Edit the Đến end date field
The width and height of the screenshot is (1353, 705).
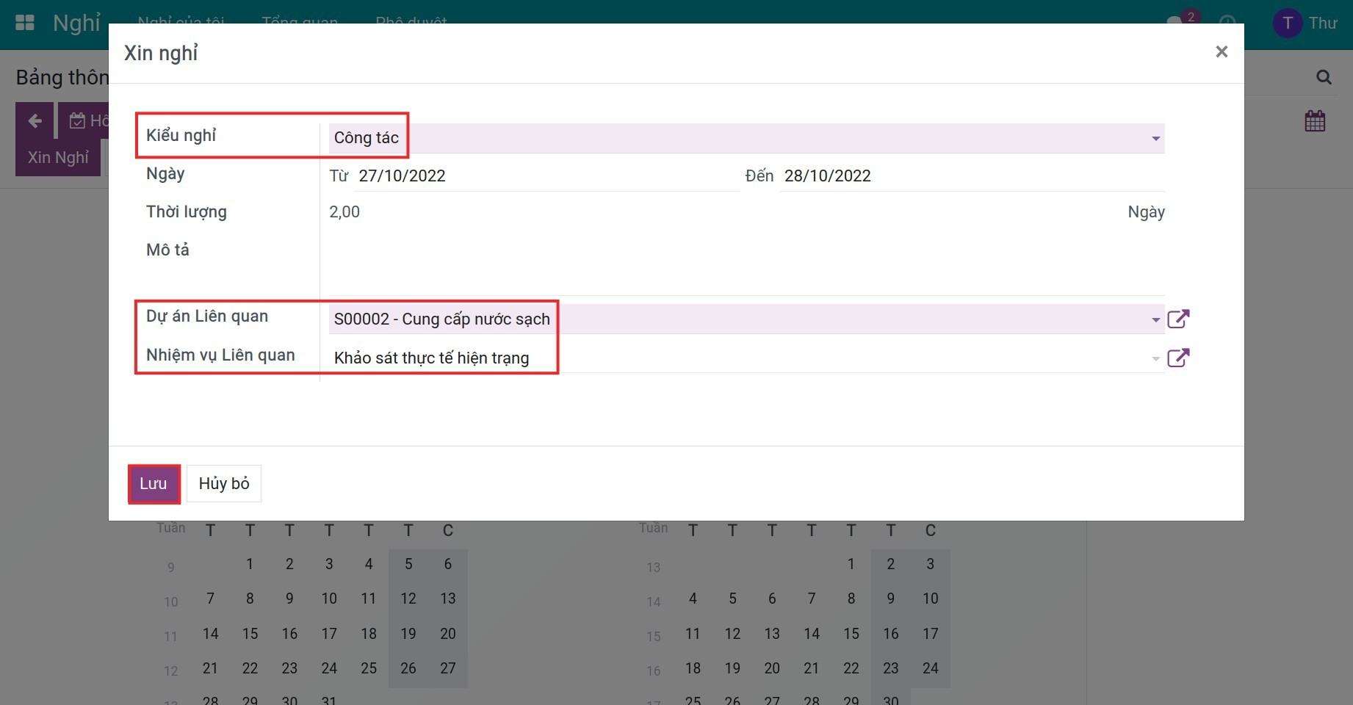tap(970, 176)
